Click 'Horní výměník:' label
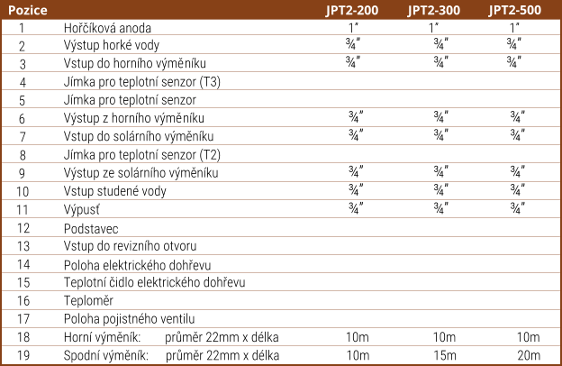This screenshot has height=366, width=562. (x=102, y=338)
